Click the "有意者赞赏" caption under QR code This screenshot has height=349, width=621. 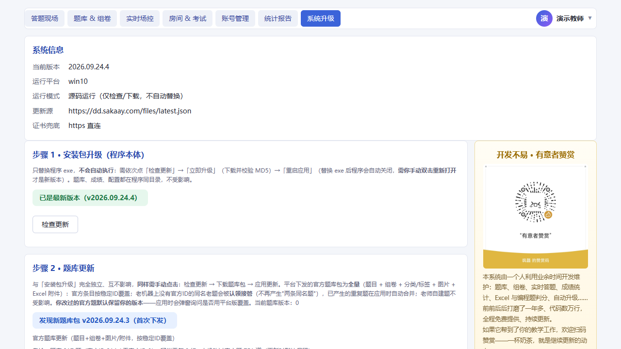click(536, 236)
